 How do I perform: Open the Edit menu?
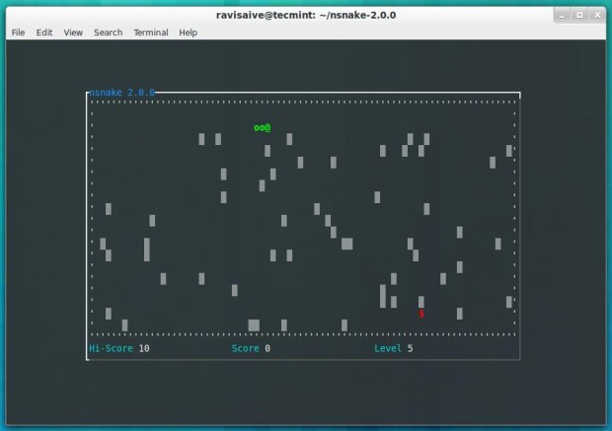pos(44,33)
